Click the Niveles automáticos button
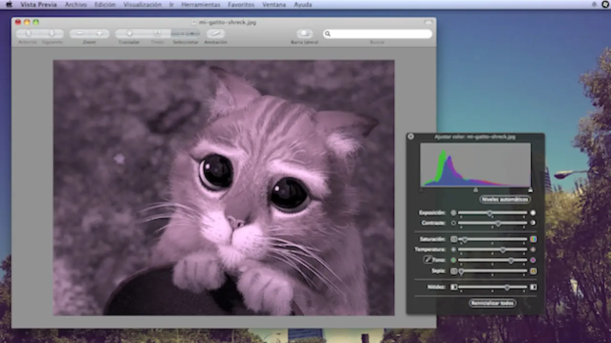The image size is (611, 343). (x=506, y=199)
